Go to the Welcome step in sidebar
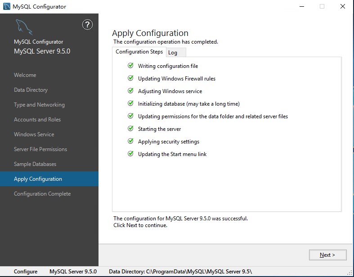 pyautogui.click(x=25, y=75)
